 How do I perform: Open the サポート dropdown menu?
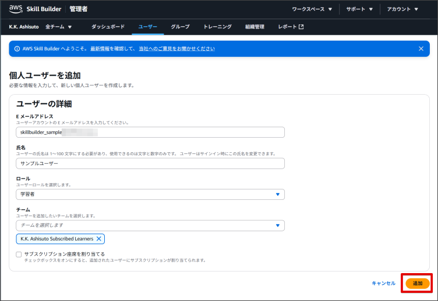coord(359,9)
